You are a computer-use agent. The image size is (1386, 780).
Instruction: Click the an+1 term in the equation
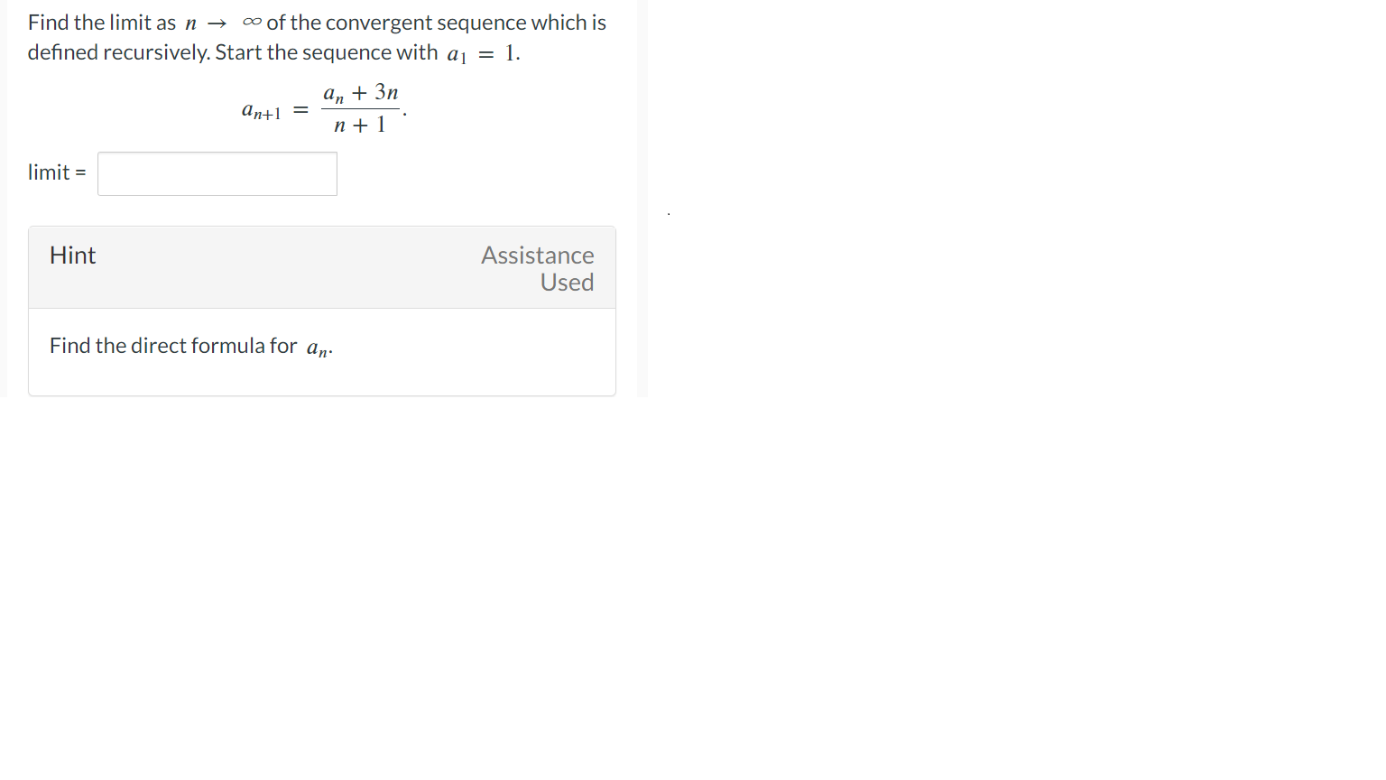click(261, 111)
